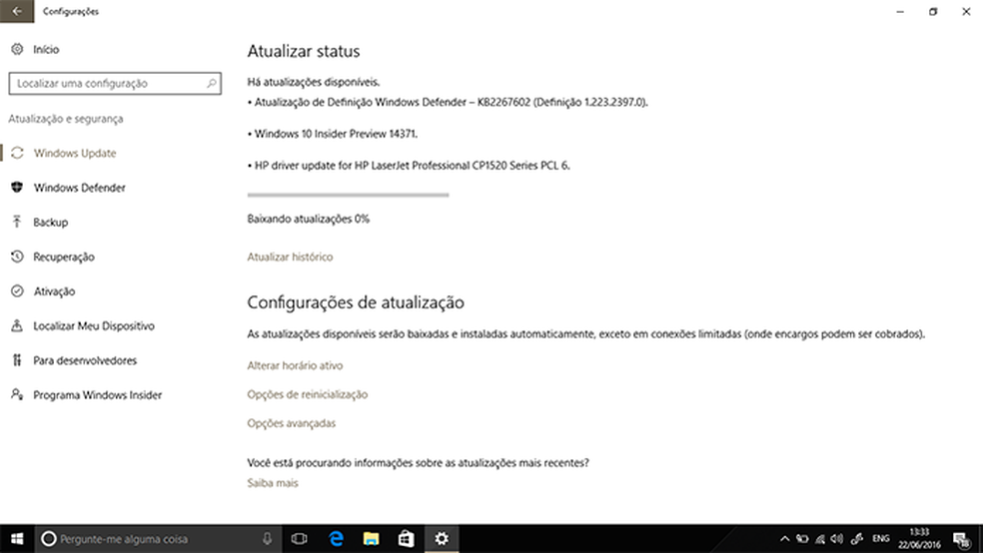Viewport: 983px width, 553px height.
Task: Expand hidden system tray icons chevron
Action: [x=785, y=539]
